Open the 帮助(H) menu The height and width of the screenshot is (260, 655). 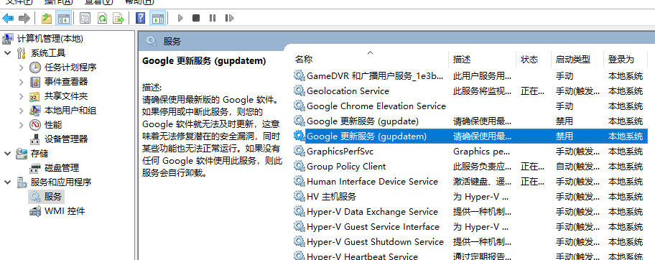(139, 1)
